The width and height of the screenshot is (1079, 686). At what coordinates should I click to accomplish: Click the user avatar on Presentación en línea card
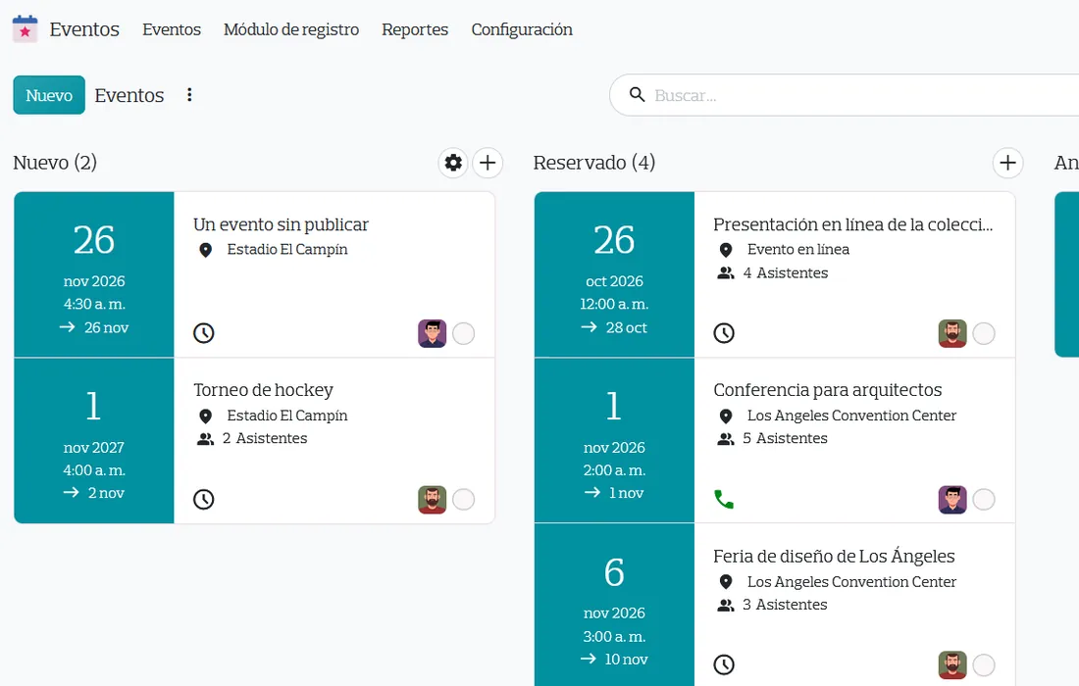tap(952, 333)
